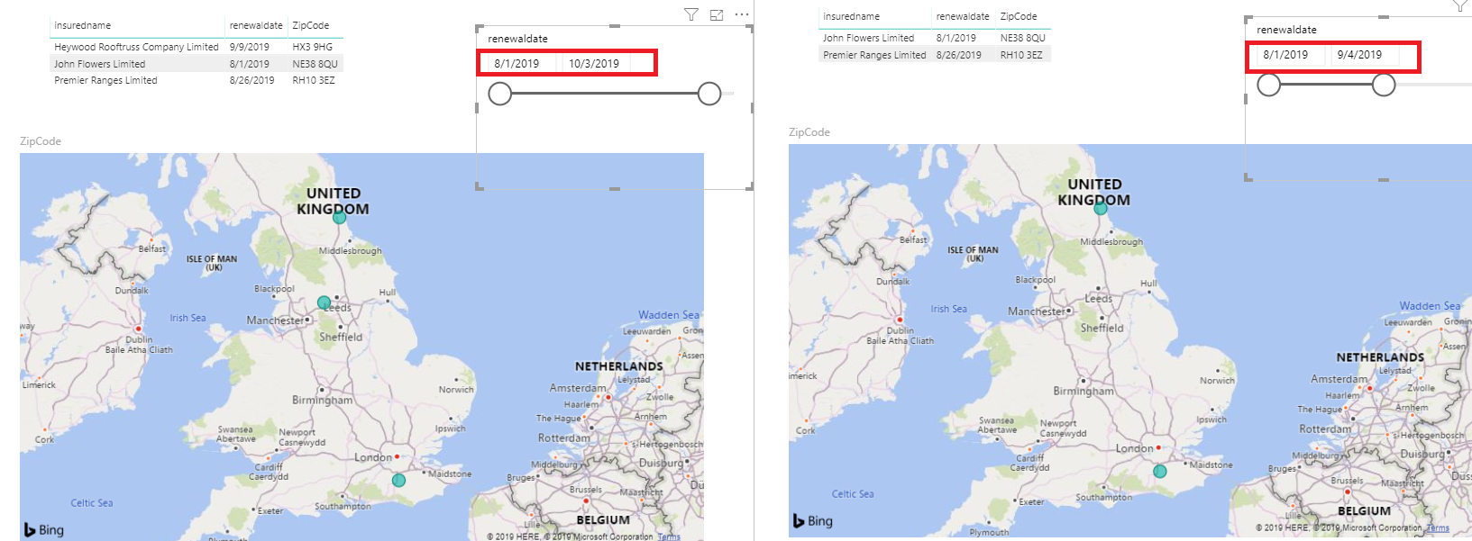Click renewaldate title of right slicer
This screenshot has height=541, width=1472.
click(x=1286, y=30)
